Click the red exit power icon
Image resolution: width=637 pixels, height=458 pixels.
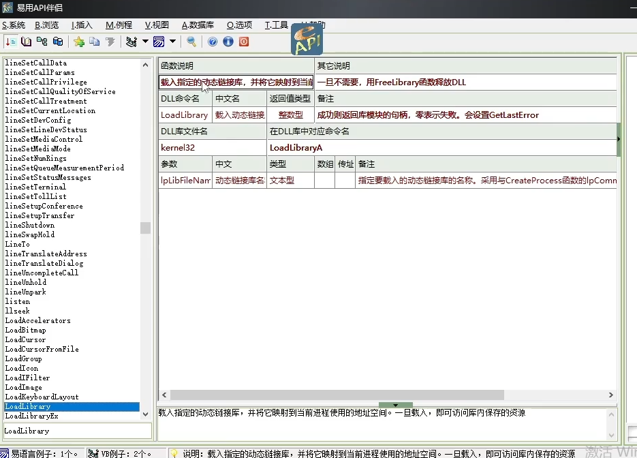[x=244, y=42]
